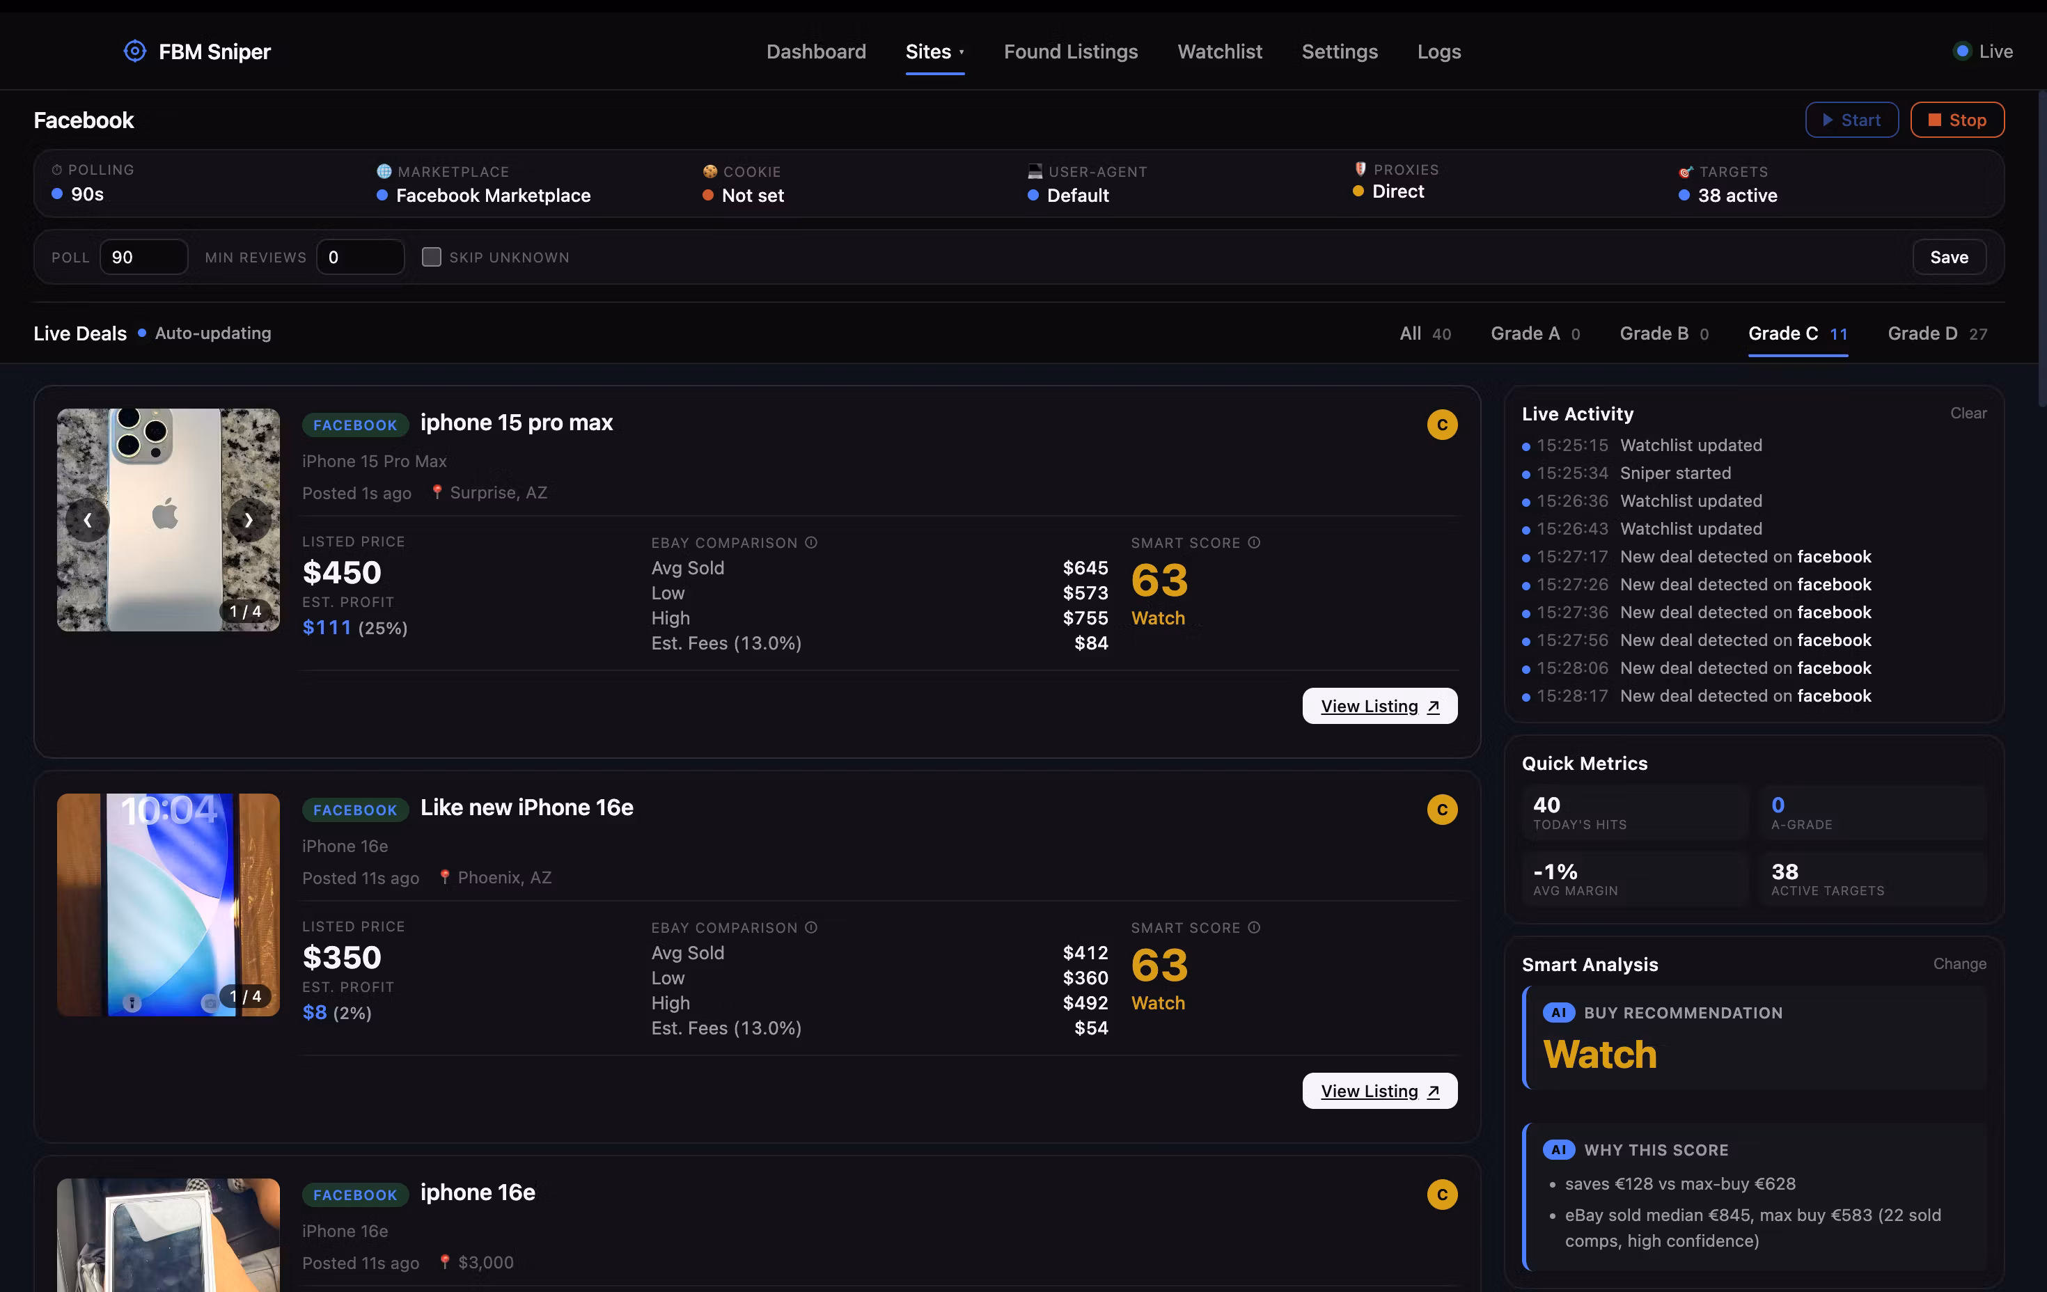The width and height of the screenshot is (2047, 1292).
Task: Click Change in Smart Analysis panel
Action: pyautogui.click(x=1959, y=964)
